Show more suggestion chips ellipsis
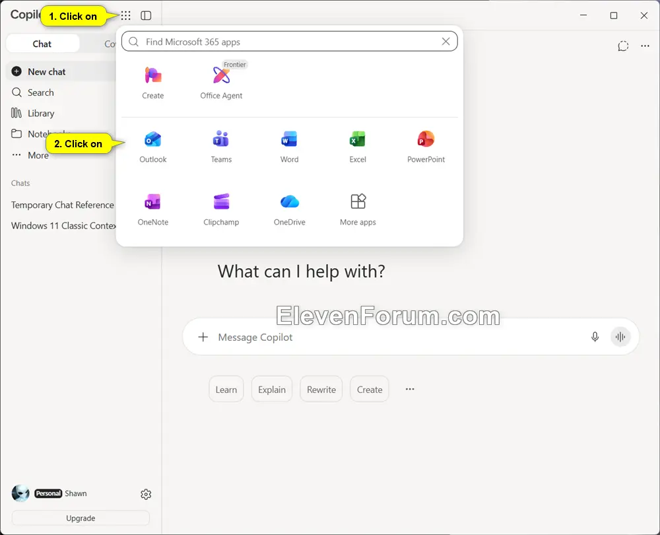660x535 pixels. [x=410, y=389]
